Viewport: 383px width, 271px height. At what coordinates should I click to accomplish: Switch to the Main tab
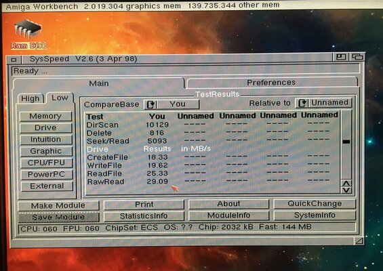pyautogui.click(x=99, y=83)
